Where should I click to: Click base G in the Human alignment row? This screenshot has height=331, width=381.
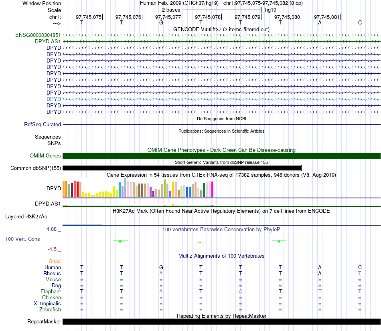[161, 267]
